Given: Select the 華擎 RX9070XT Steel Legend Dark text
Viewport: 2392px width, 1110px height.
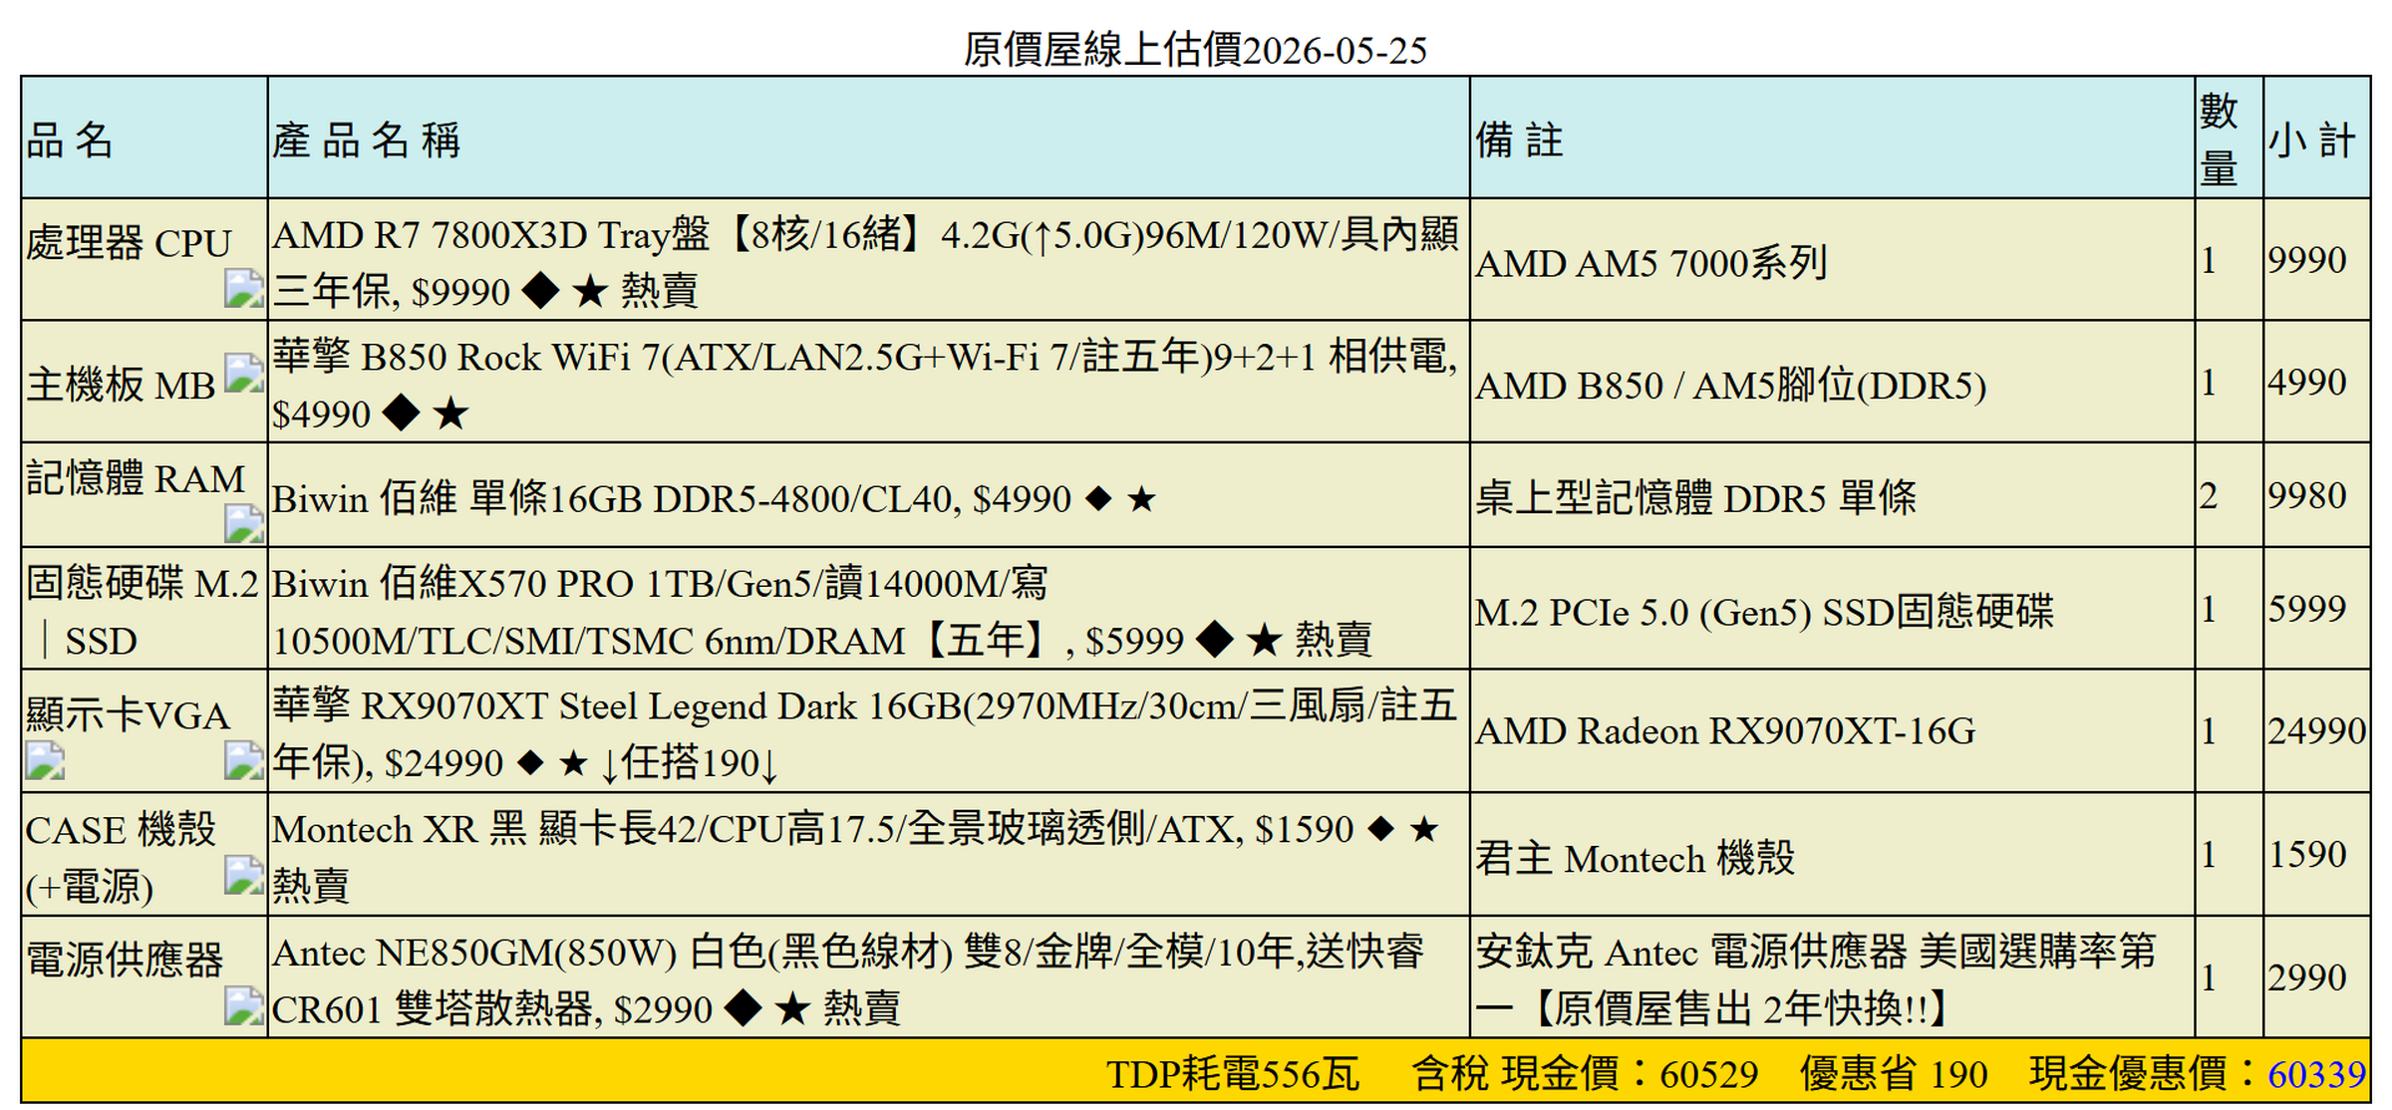Looking at the screenshot, I should [865, 734].
